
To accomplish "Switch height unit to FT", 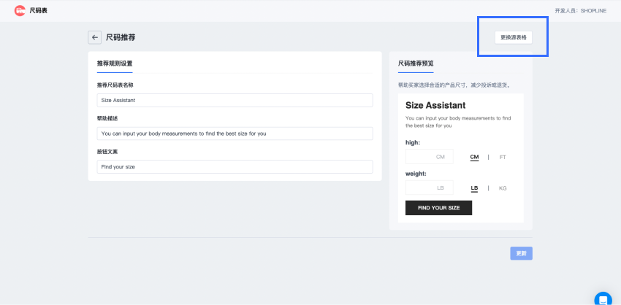I will click(503, 157).
